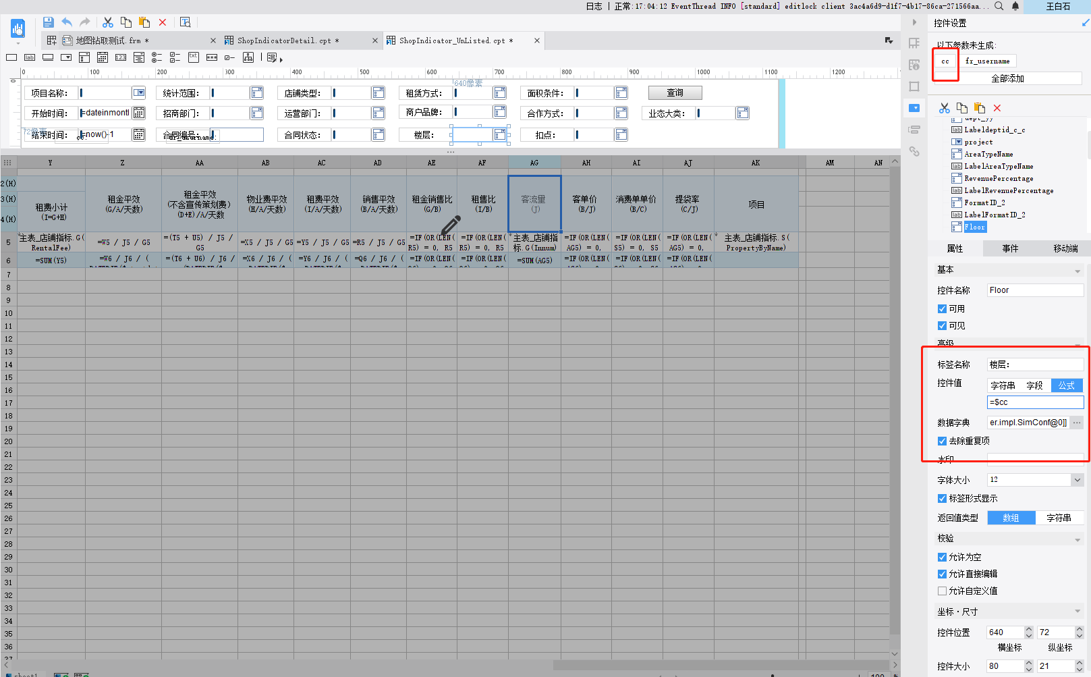Viewport: 1091px width, 677px height.
Task: Toggle 允许为空 allow empty checkbox
Action: 942,557
